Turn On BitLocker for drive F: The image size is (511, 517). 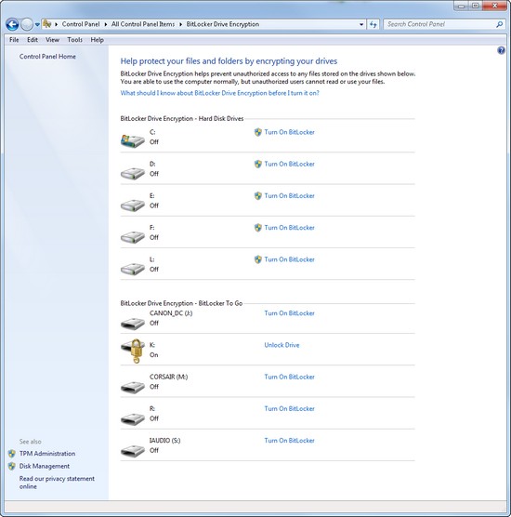[x=289, y=228]
